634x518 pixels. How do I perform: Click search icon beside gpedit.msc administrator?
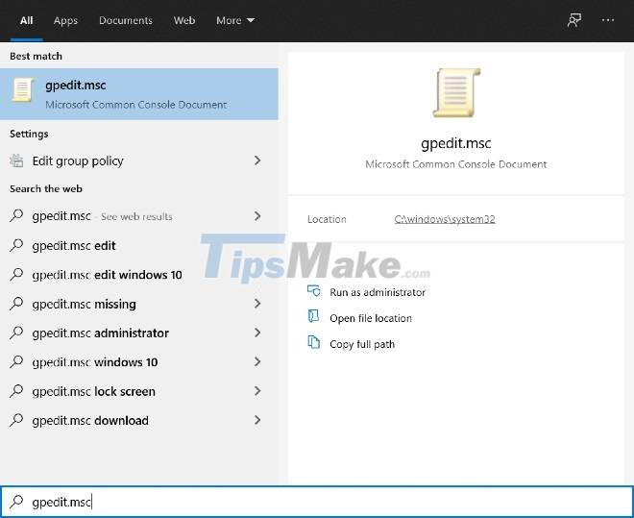tap(16, 332)
